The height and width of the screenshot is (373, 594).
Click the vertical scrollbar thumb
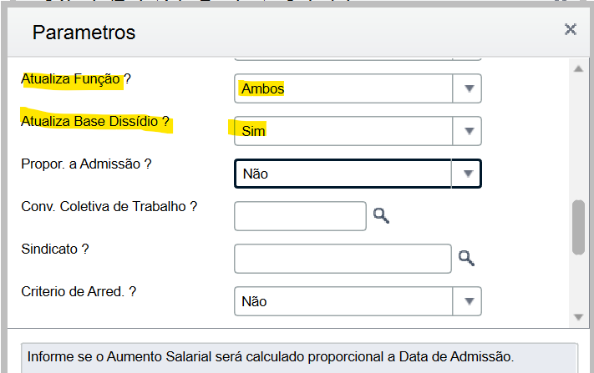(577, 226)
